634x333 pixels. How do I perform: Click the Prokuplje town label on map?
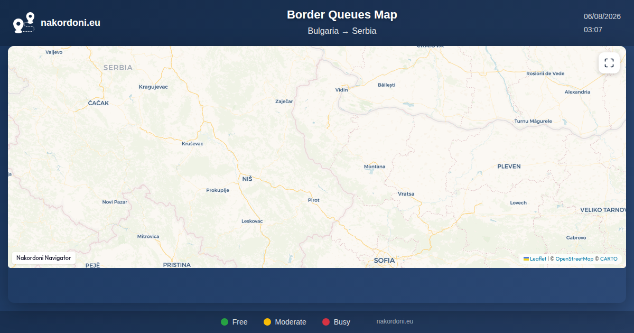(x=218, y=190)
